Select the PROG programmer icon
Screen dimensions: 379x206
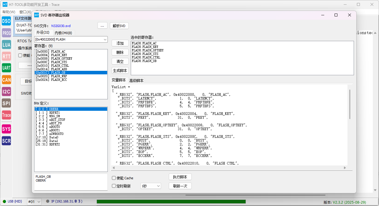[6, 33]
